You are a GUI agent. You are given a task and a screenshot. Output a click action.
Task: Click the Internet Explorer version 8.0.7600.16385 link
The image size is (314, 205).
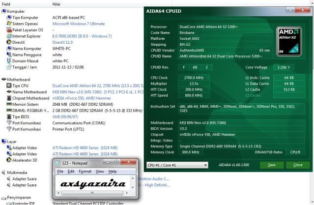(x=82, y=36)
